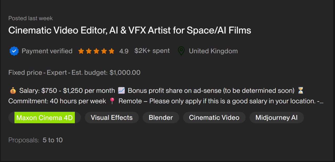The height and width of the screenshot is (162, 335).
Task: Click the blue payment verified badge icon
Action: click(14, 51)
